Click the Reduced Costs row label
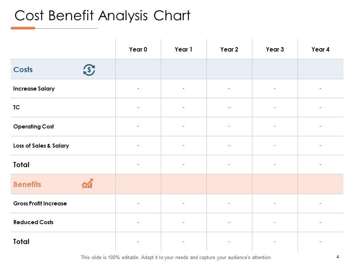The image size is (353, 265). [33, 222]
